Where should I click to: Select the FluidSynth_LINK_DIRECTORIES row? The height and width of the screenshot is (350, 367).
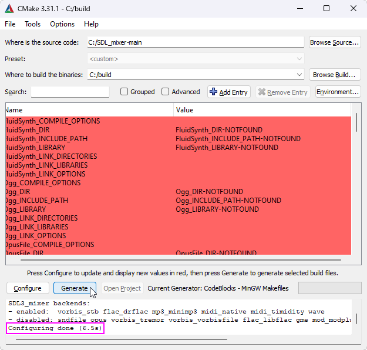pos(179,156)
